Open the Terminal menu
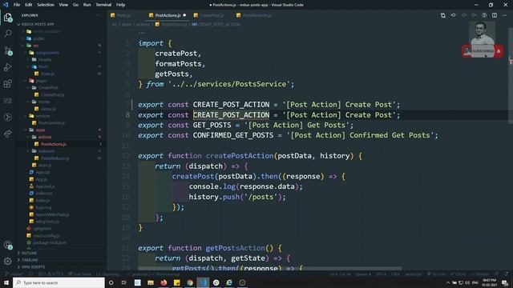The width and height of the screenshot is (513, 288). [103, 5]
